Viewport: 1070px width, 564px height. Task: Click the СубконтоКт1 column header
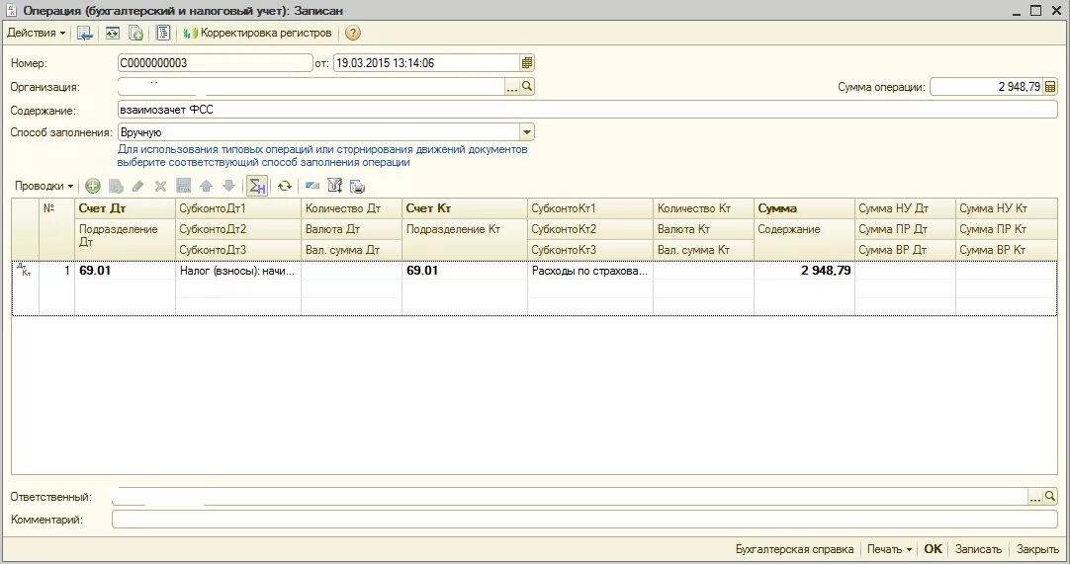point(590,208)
